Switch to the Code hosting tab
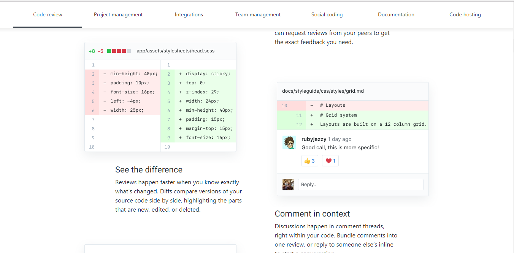This screenshot has width=514, height=253. click(x=465, y=15)
